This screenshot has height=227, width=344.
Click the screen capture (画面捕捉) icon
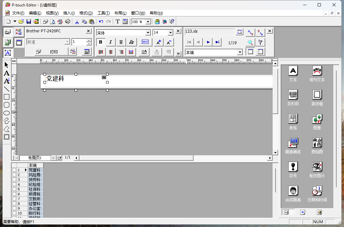click(x=293, y=142)
